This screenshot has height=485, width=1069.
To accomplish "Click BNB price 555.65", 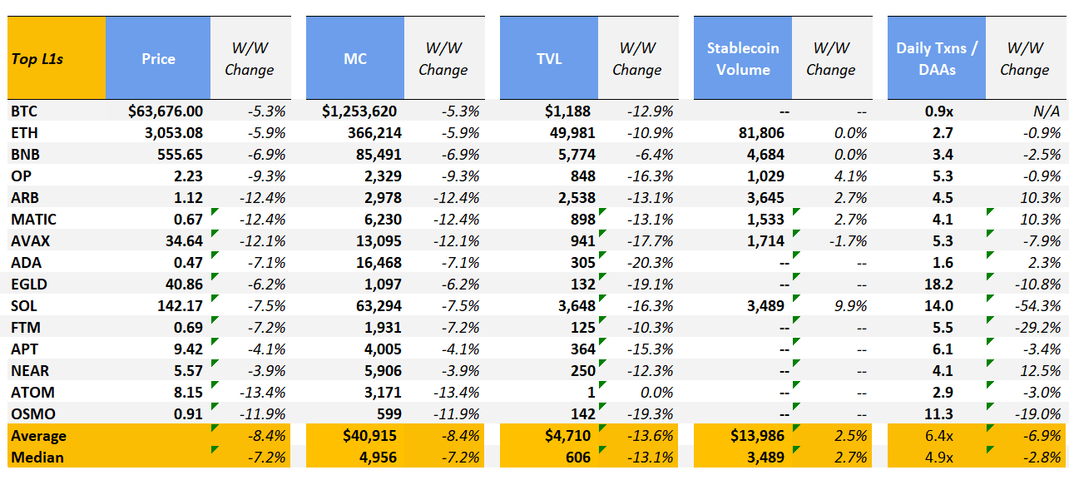I will click(x=180, y=154).
